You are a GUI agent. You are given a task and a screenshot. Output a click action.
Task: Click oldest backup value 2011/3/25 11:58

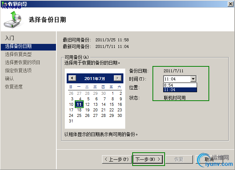(x=112, y=40)
